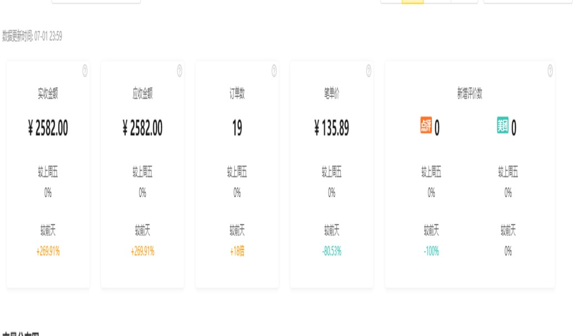Open the question-mark tip on 应收金额 card
The height and width of the screenshot is (336, 579).
click(x=179, y=71)
